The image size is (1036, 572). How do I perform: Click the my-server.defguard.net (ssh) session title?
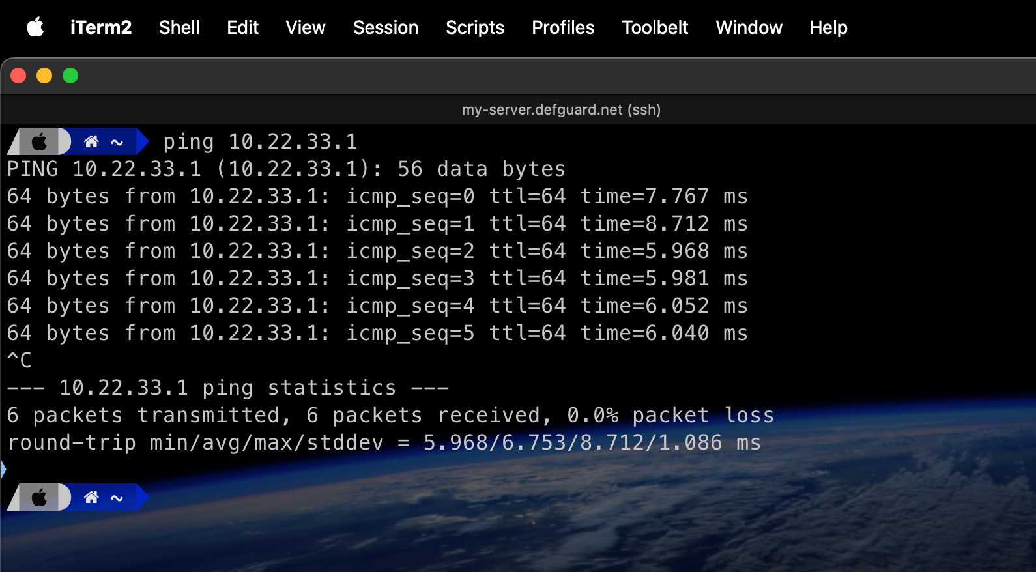coord(561,109)
